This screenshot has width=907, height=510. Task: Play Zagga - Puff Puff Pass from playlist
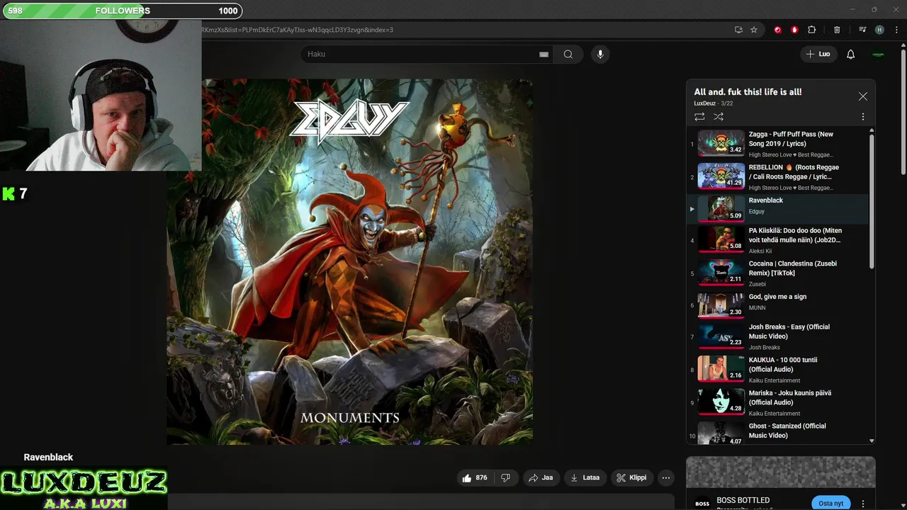click(x=778, y=144)
